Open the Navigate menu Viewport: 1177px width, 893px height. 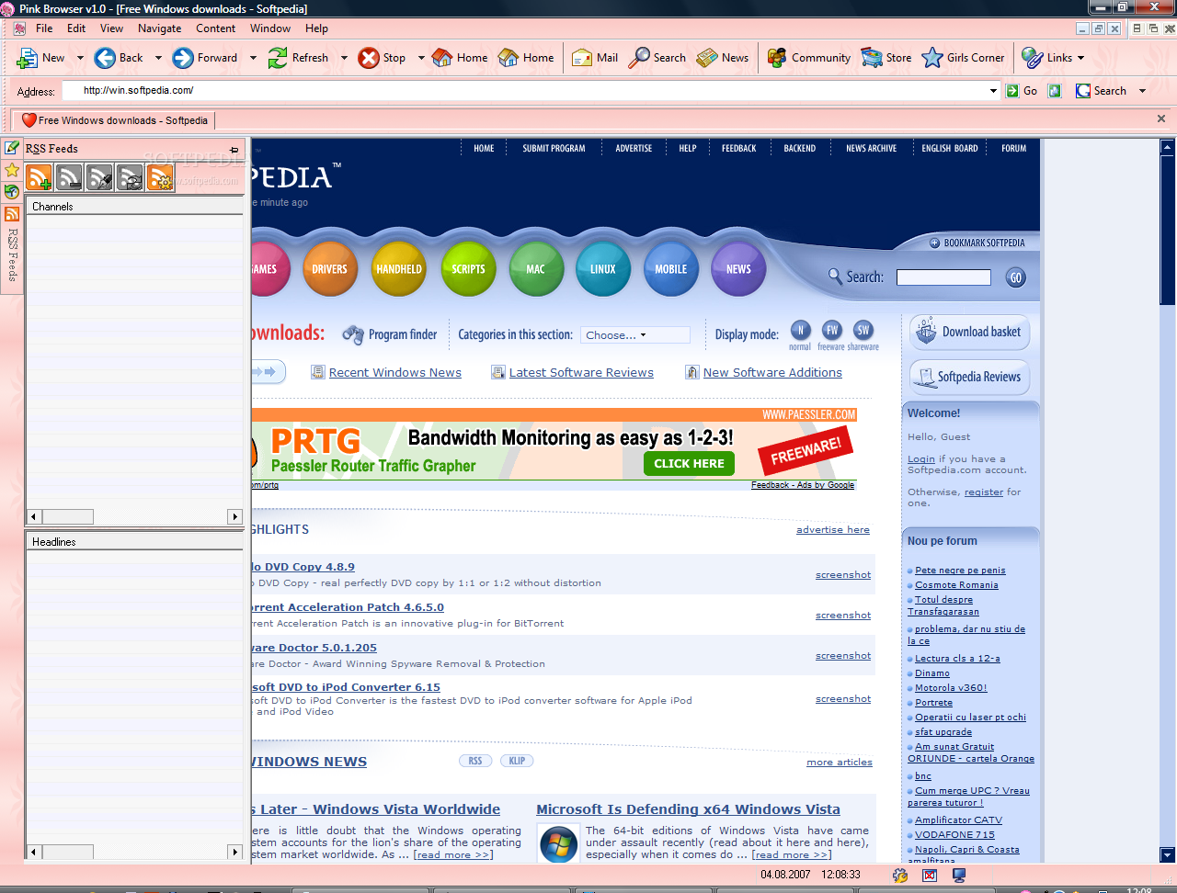pos(160,28)
